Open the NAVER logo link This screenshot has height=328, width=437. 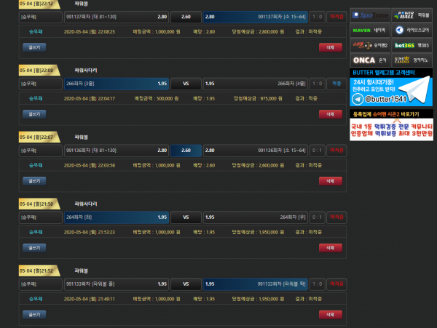coord(370,30)
